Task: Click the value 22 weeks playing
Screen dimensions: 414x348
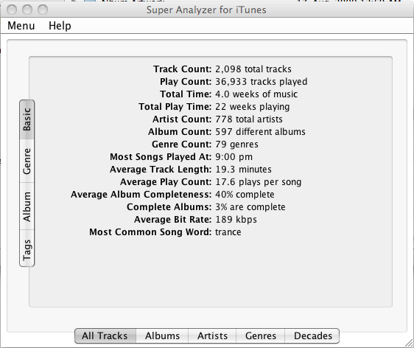Action: click(x=253, y=107)
